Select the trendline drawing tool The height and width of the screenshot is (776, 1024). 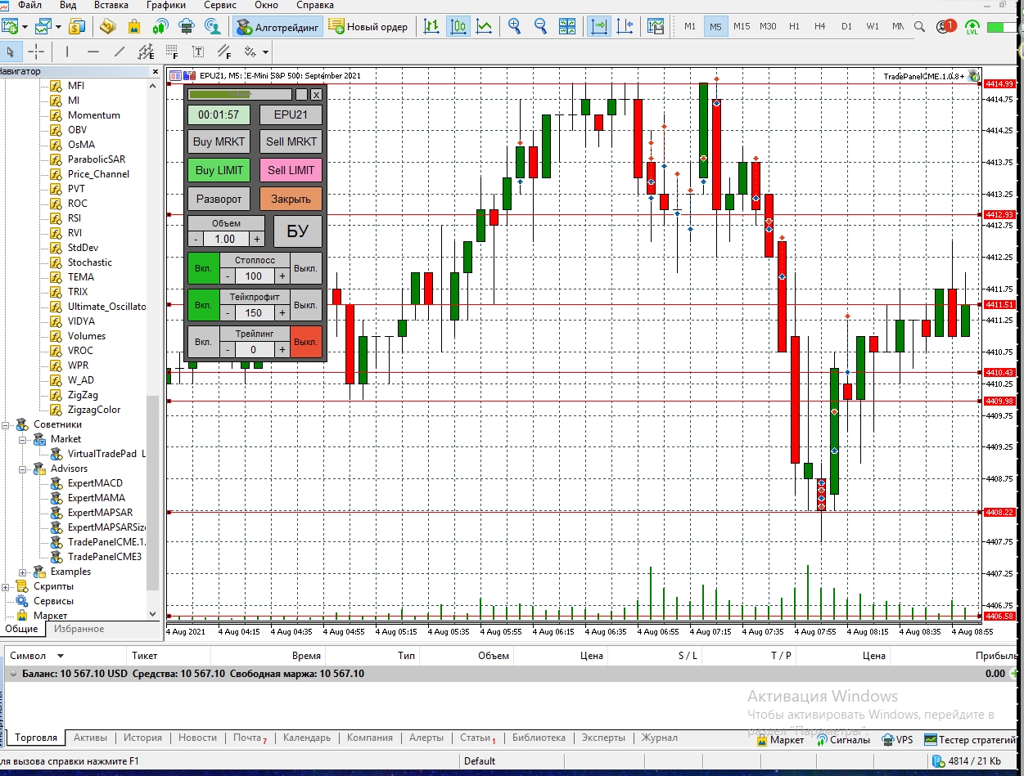120,52
